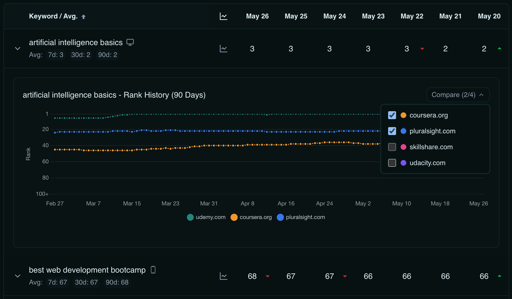Click the Mar 15 label on chart axis
The image size is (512, 299).
pos(132,203)
